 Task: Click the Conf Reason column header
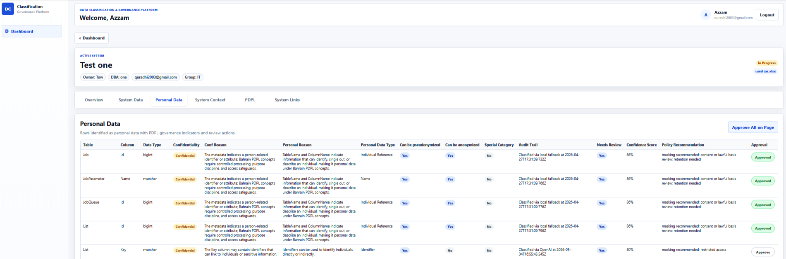pos(215,145)
